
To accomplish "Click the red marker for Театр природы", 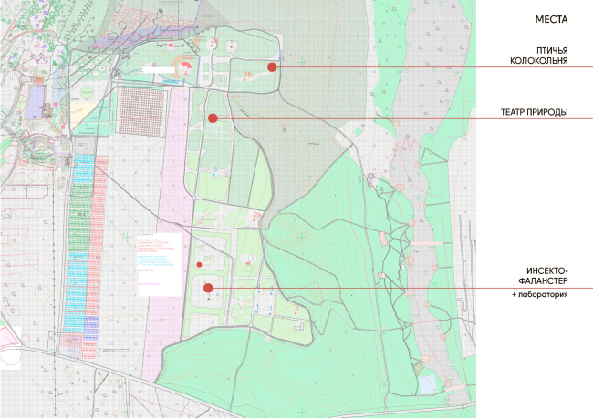I will 213,118.
